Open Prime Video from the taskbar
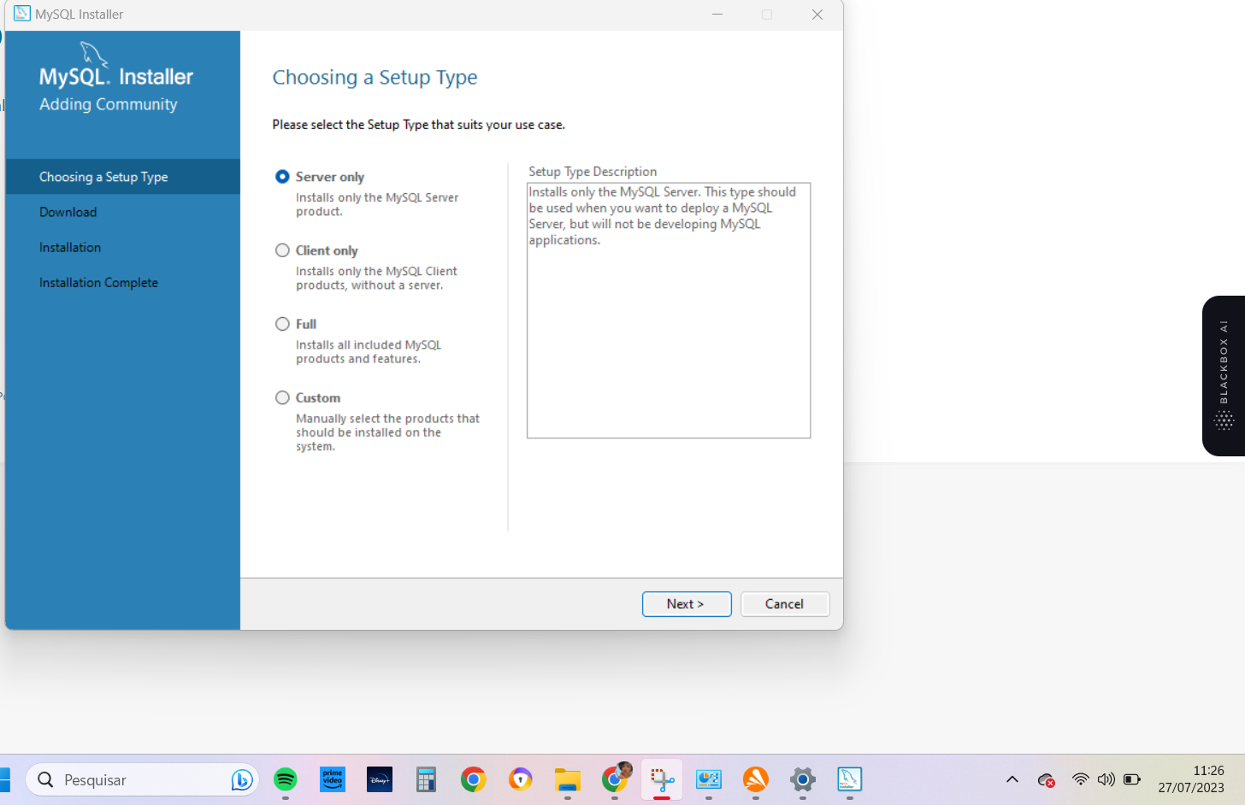Image resolution: width=1245 pixels, height=805 pixels. click(x=333, y=779)
